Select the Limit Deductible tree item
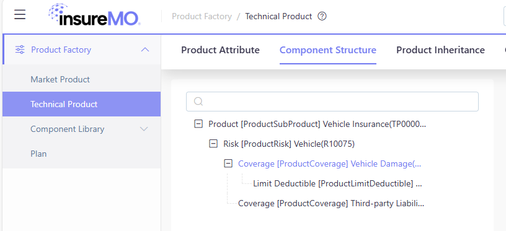 (x=337, y=184)
